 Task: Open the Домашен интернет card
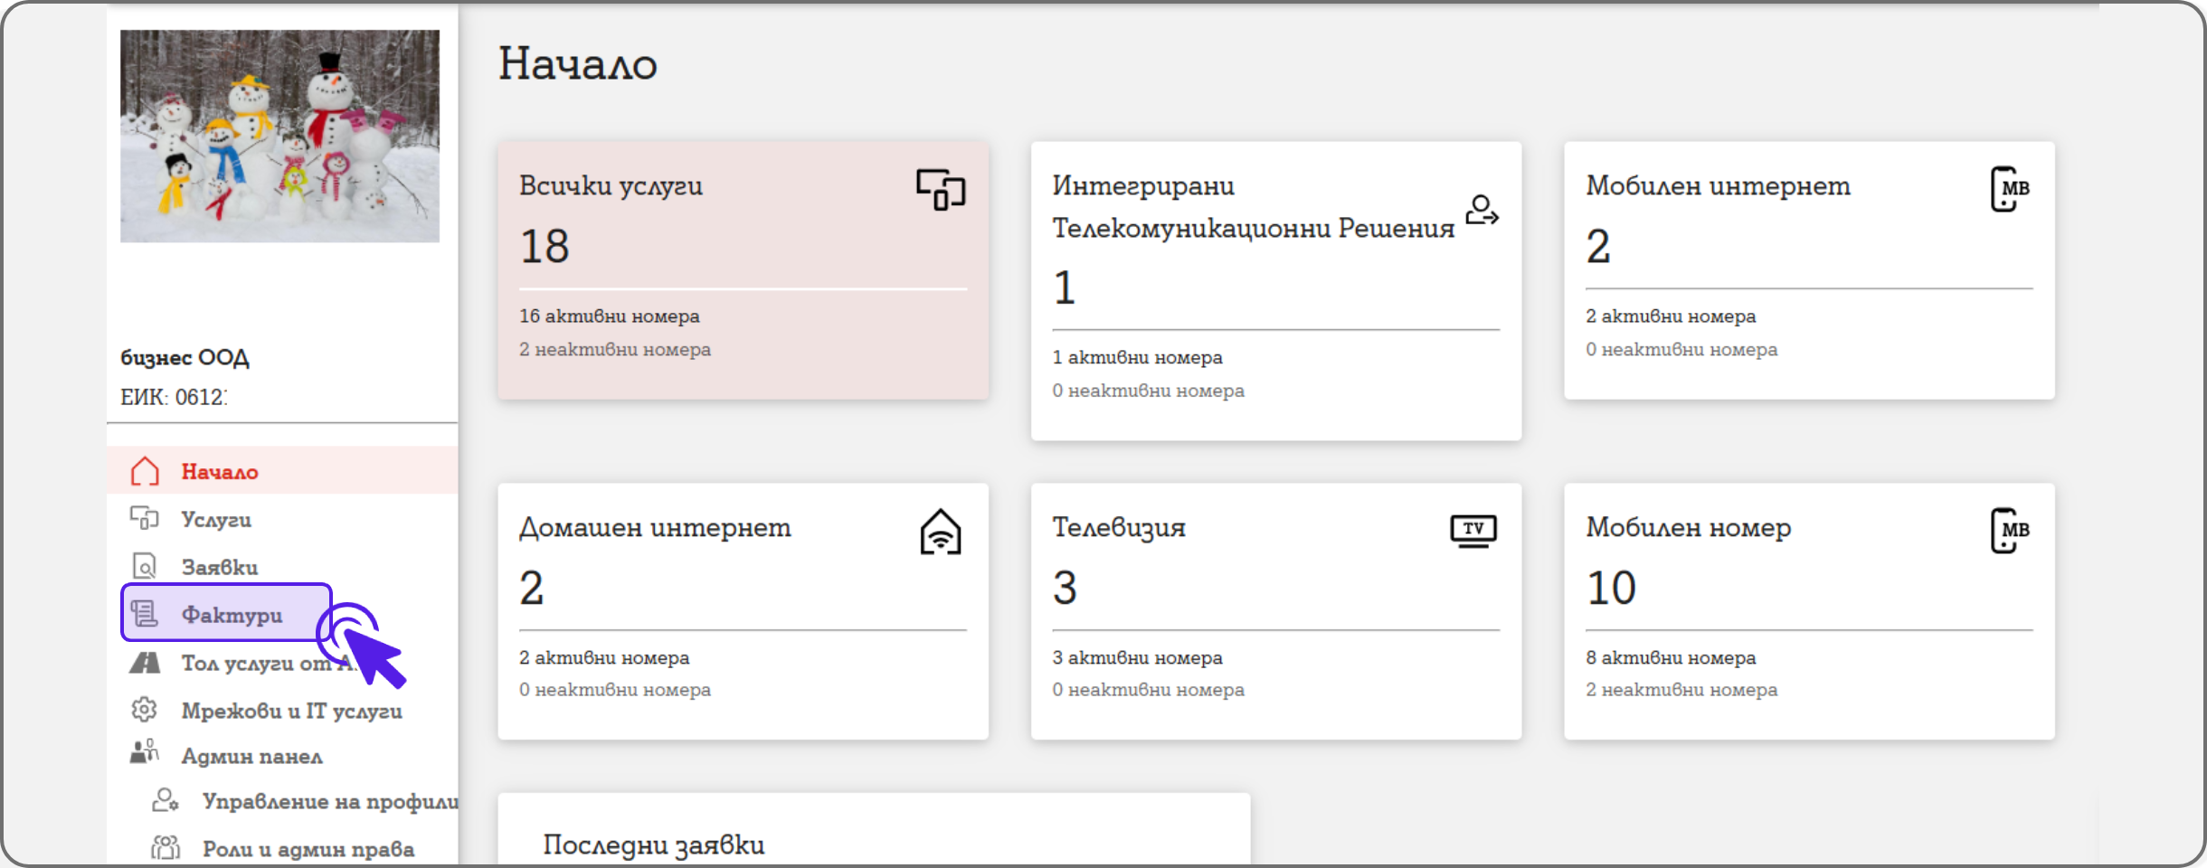743,611
